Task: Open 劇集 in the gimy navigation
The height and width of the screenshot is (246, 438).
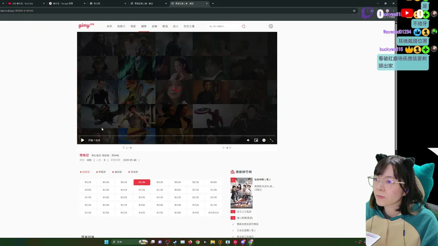Action: [x=144, y=26]
